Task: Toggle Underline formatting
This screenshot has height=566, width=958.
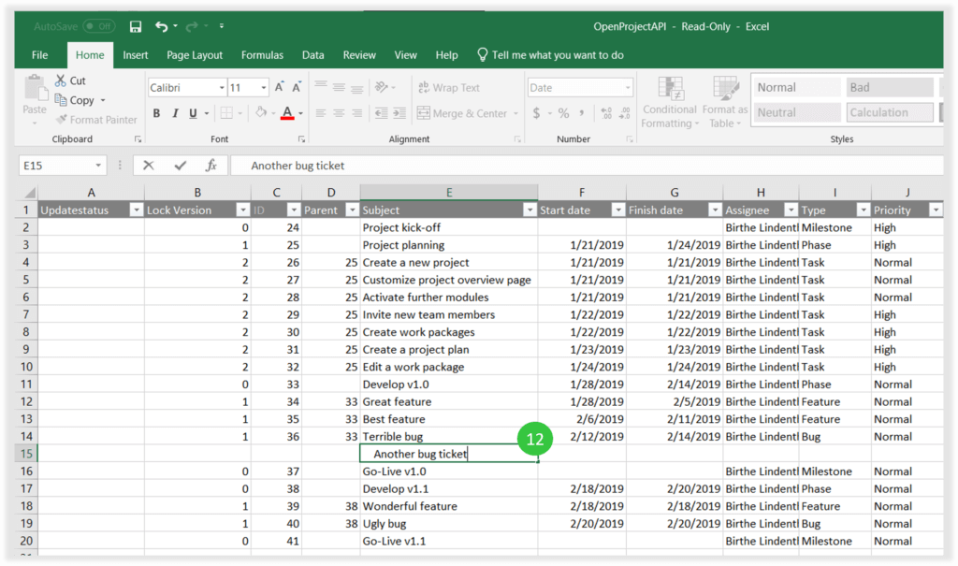Action: click(x=194, y=113)
